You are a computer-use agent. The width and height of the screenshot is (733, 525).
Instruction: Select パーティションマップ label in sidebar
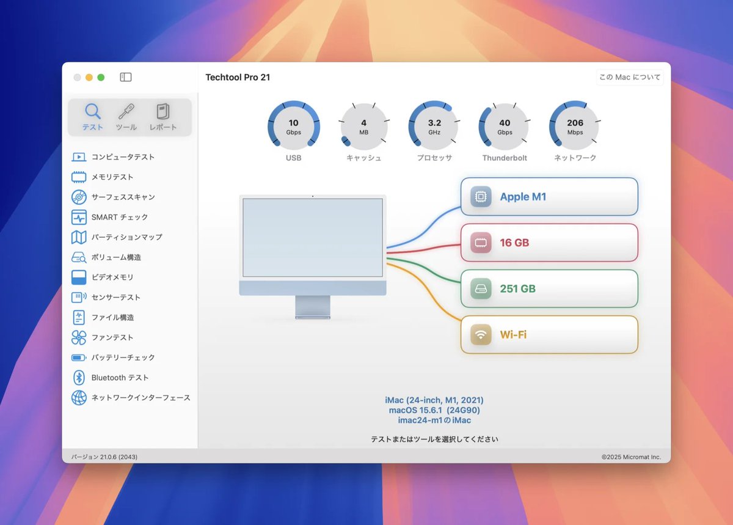126,237
